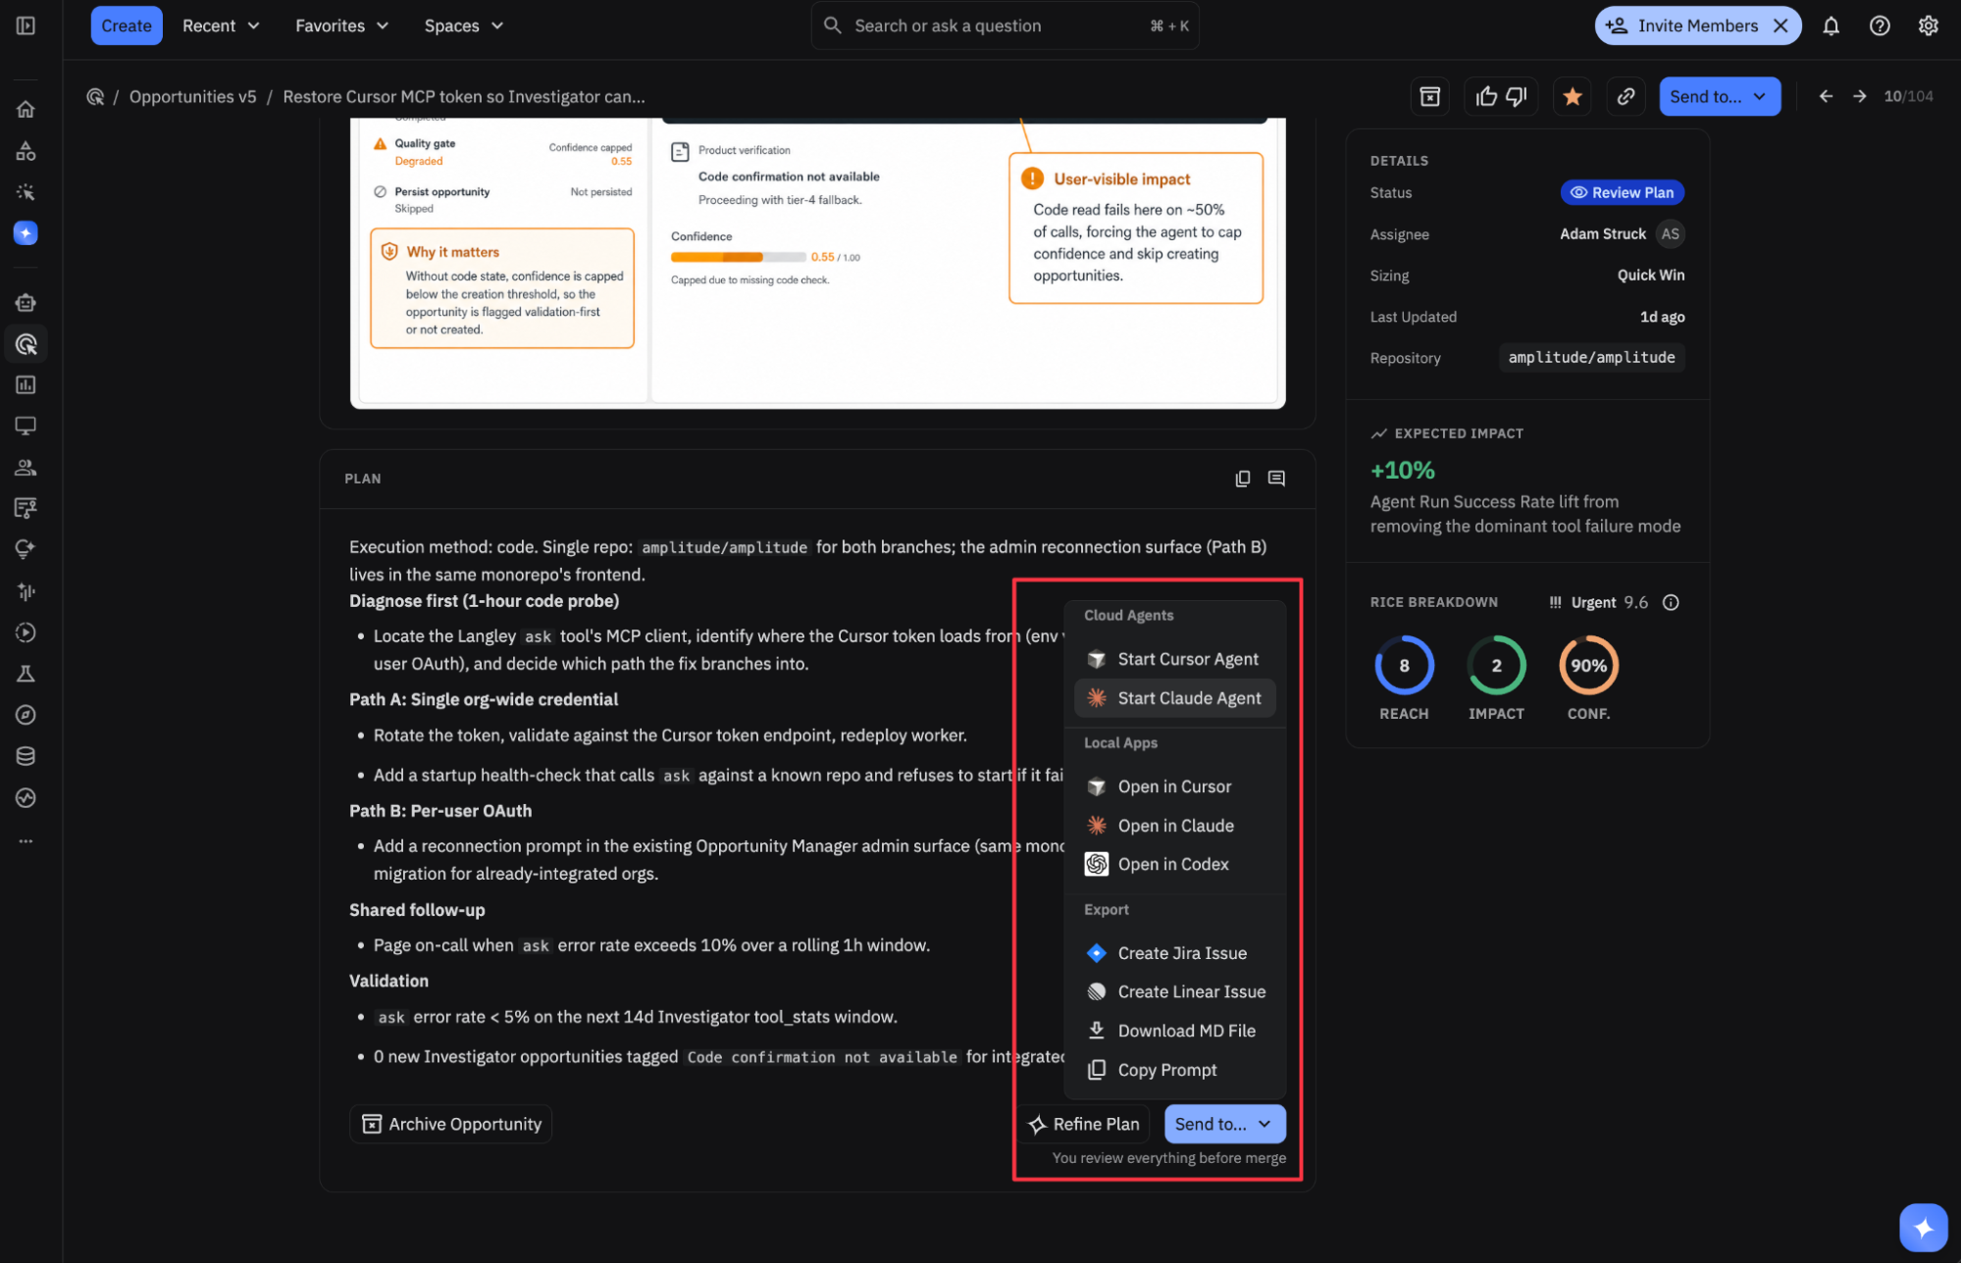Open the lightbulb icon in sidebar
This screenshot has height=1264, width=1961.
(x=26, y=549)
